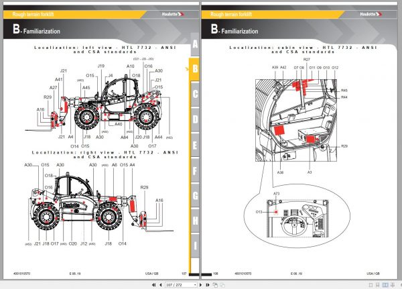Click label A42 above the cabin view
Image resolution: width=402 pixels, height=289 pixels.
pyautogui.click(x=283, y=67)
